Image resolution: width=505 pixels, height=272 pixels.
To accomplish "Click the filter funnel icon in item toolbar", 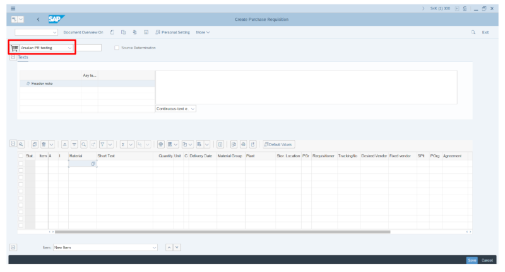I will (102, 144).
